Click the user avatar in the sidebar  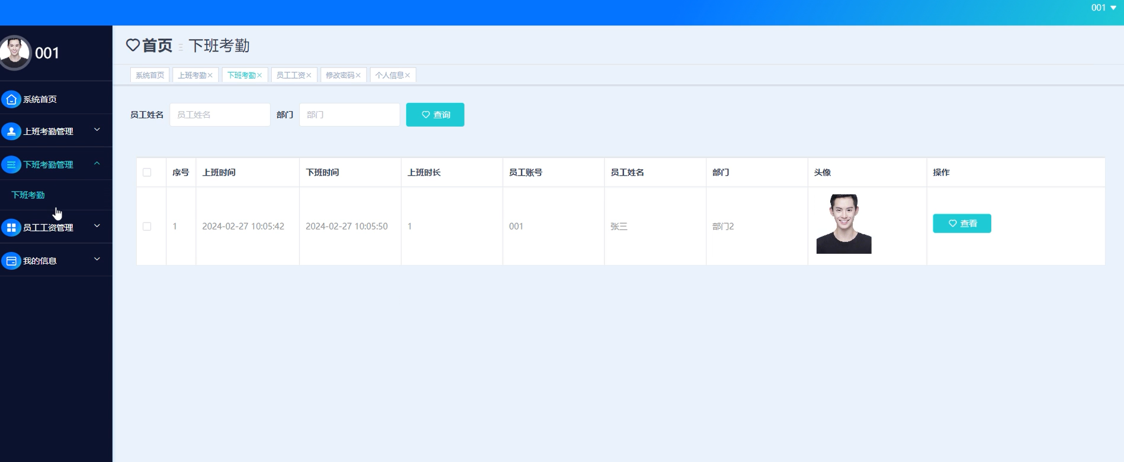click(15, 52)
